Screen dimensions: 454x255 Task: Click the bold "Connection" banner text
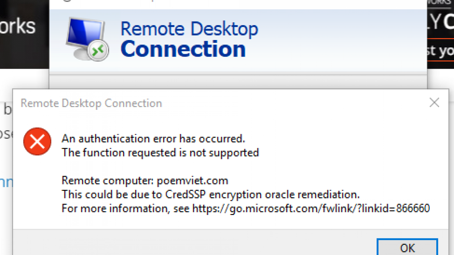coord(183,49)
